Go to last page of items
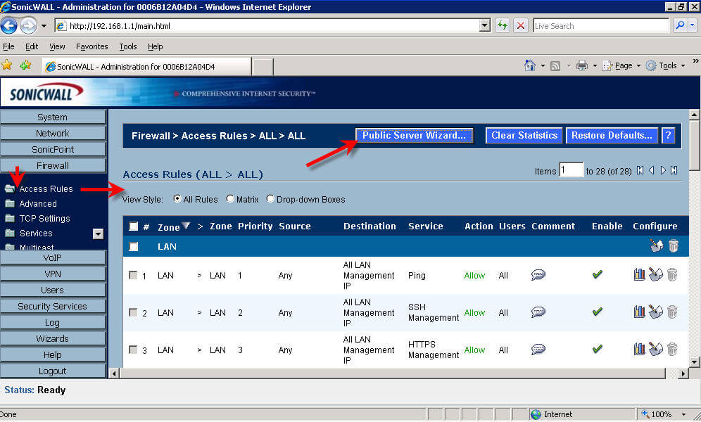Screen dimensions: 701x422 (x=674, y=171)
